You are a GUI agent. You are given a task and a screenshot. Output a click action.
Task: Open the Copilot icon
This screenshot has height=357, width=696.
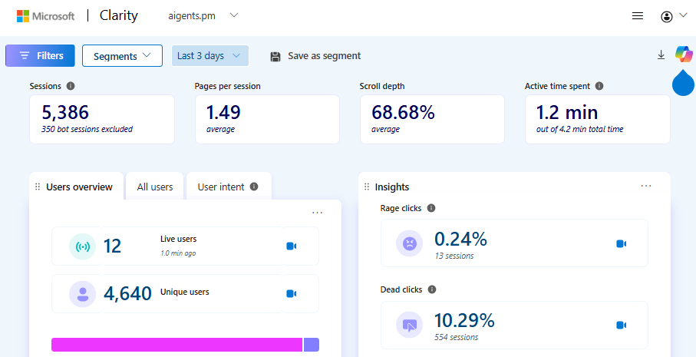[x=684, y=55]
